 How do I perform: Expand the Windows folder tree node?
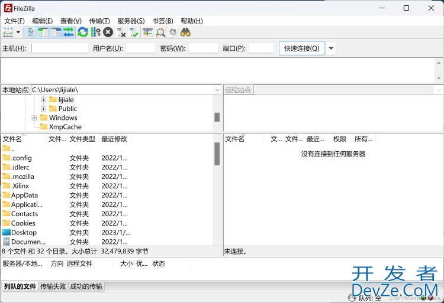34,118
